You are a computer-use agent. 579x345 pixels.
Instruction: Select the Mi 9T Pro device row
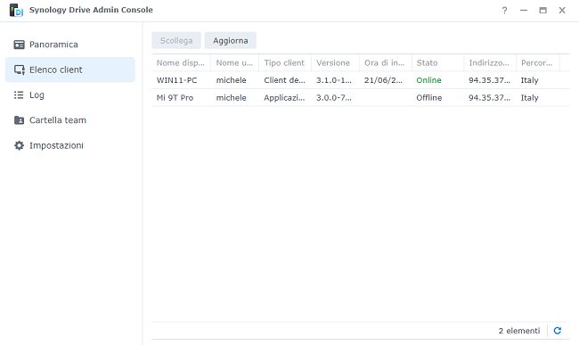pos(361,98)
